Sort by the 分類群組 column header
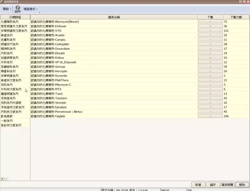Screen dimensions: 250x191 click(15, 17)
